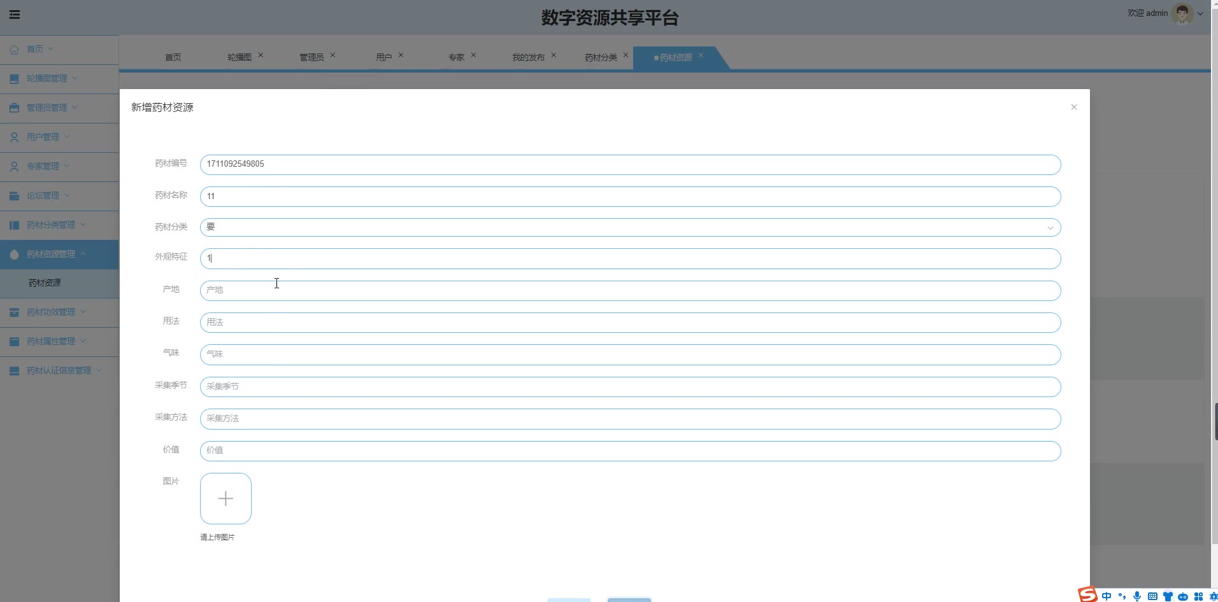Click the plus icon to upload an image
The width and height of the screenshot is (1218, 602).
tap(226, 498)
